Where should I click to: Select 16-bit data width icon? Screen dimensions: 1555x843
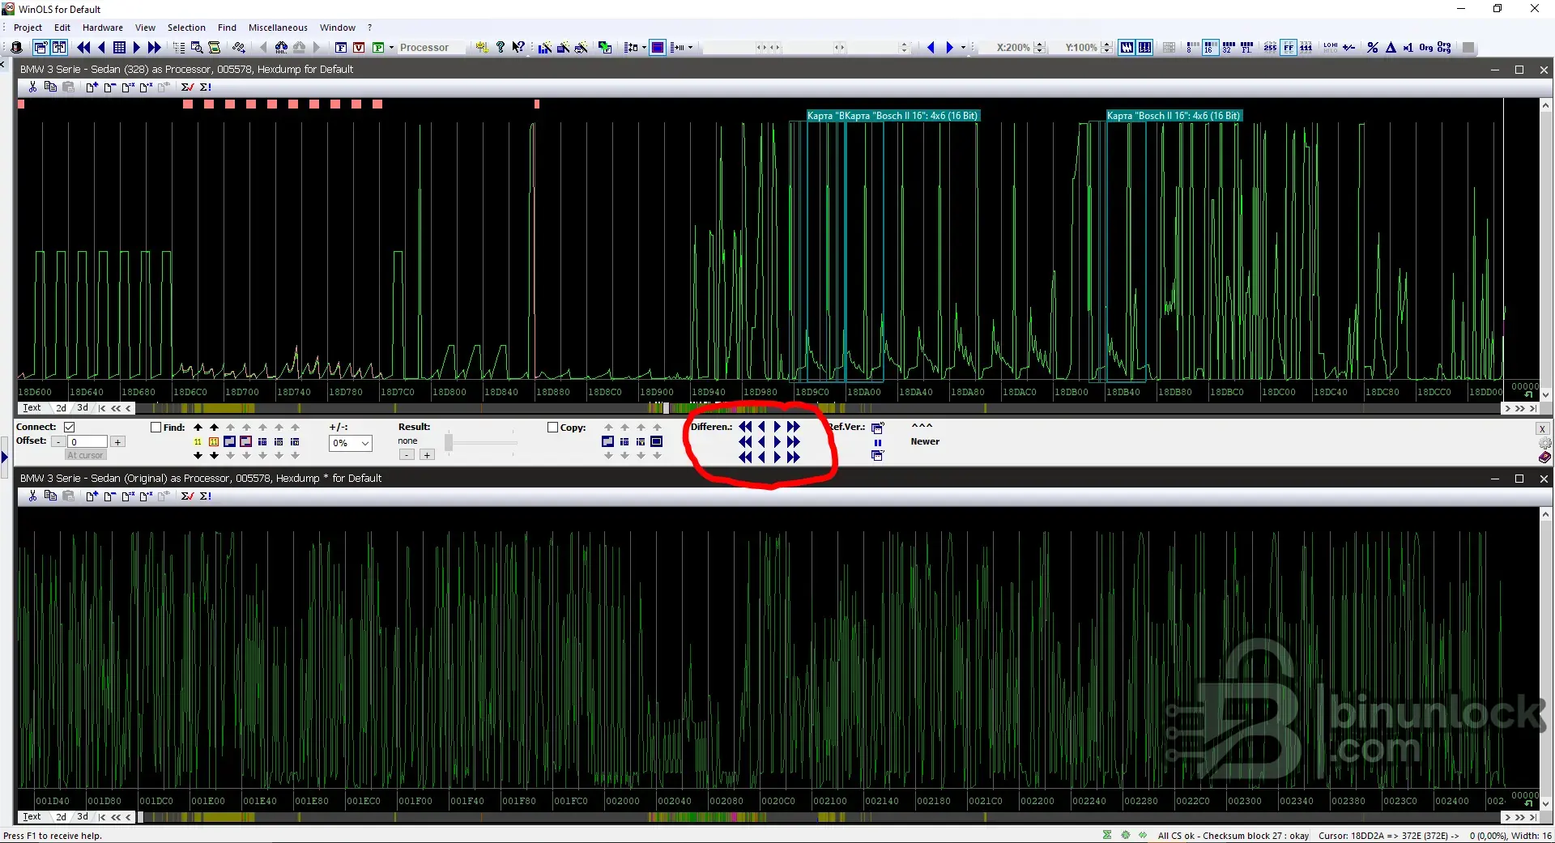click(x=1209, y=48)
